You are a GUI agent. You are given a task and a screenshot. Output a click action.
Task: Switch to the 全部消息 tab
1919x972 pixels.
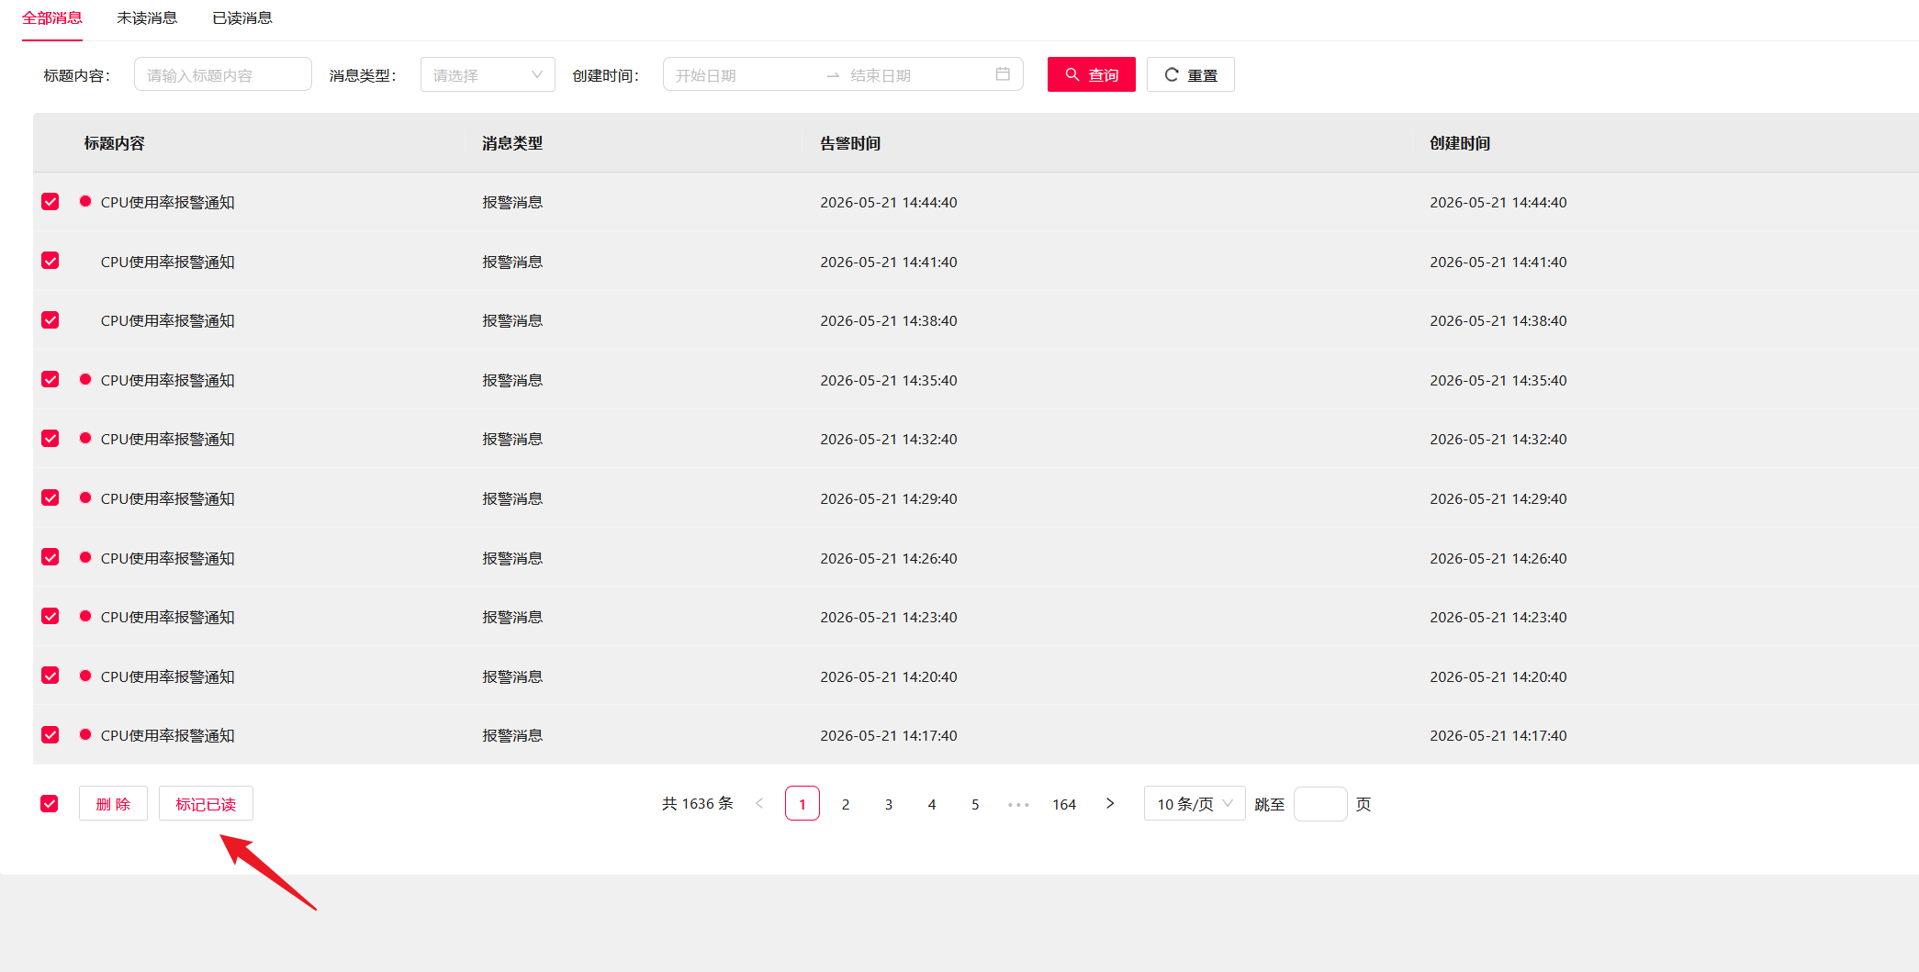point(52,18)
